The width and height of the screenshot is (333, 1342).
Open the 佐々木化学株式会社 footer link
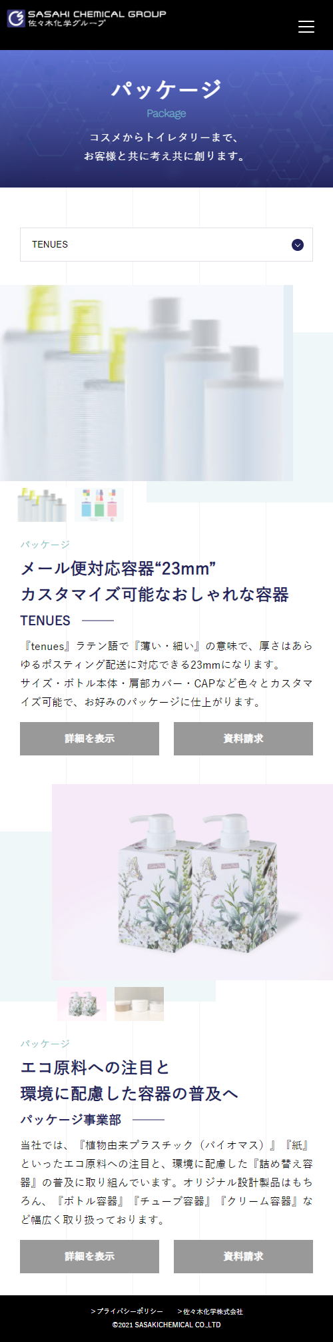210,1311
